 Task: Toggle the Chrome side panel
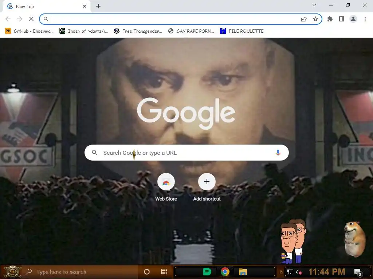(342, 19)
